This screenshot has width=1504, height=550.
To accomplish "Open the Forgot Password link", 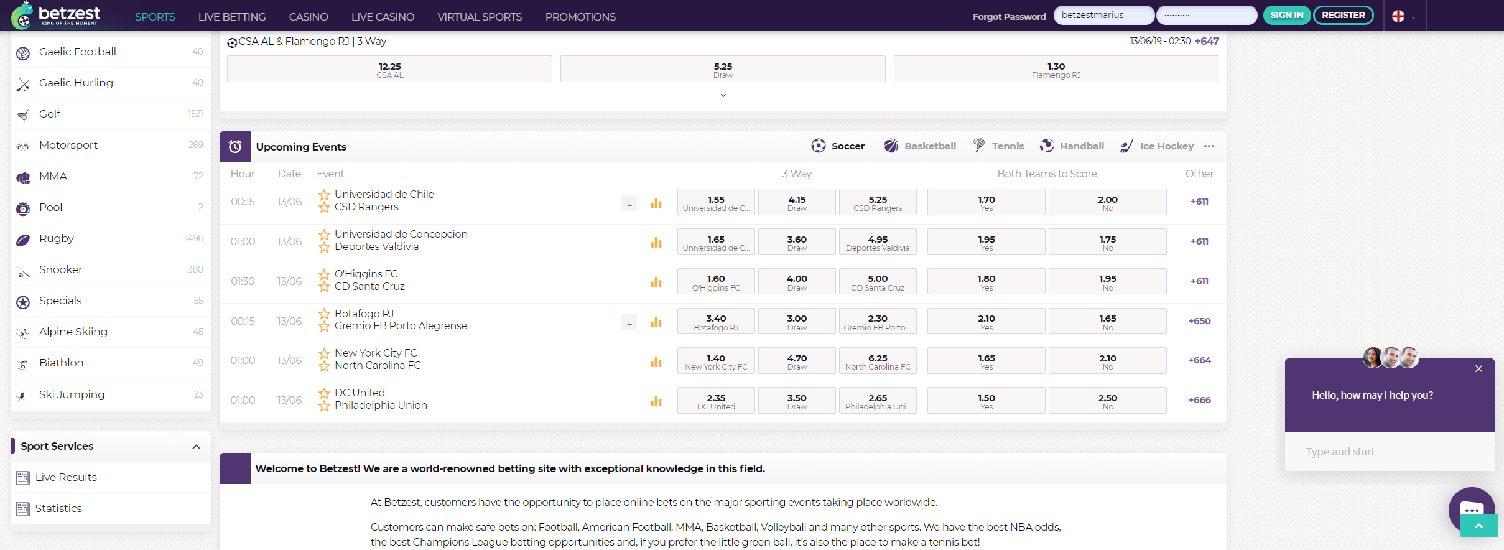I will tap(1009, 17).
